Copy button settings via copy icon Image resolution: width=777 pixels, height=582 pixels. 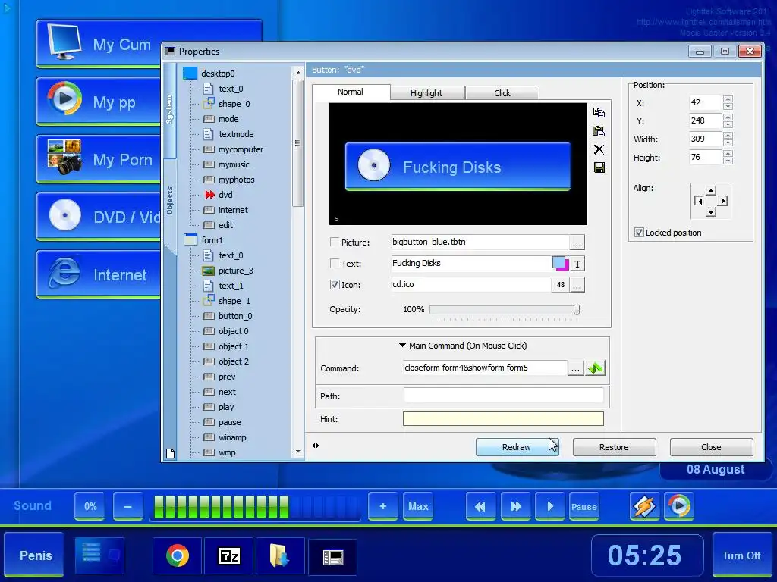pyautogui.click(x=599, y=113)
